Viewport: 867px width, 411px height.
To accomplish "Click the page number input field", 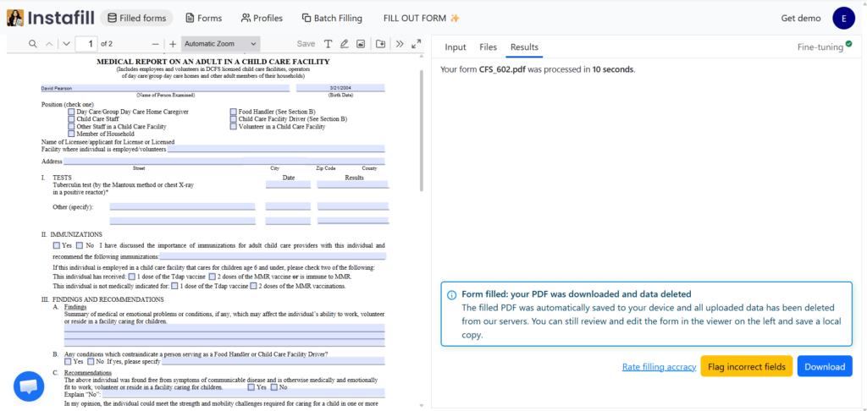I will [86, 44].
